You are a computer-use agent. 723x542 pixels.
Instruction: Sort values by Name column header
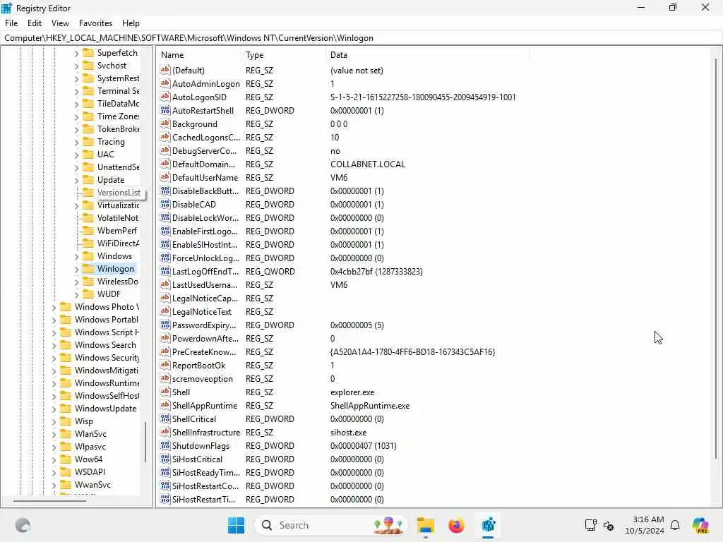point(199,55)
